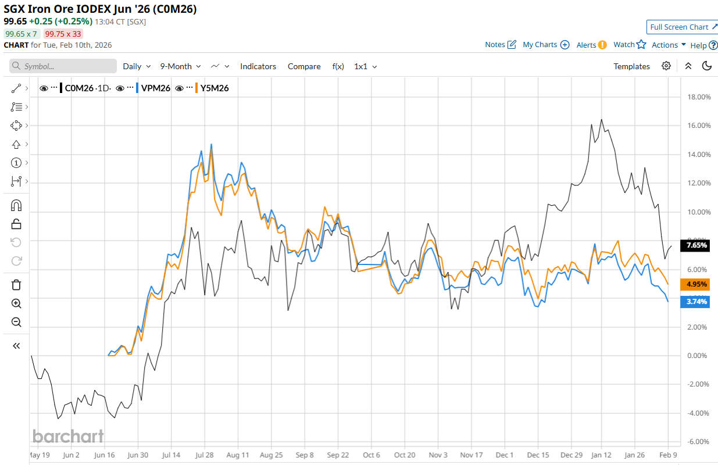Toggle visibility of C0M26 series
This screenshot has height=465, width=718.
pyautogui.click(x=44, y=88)
